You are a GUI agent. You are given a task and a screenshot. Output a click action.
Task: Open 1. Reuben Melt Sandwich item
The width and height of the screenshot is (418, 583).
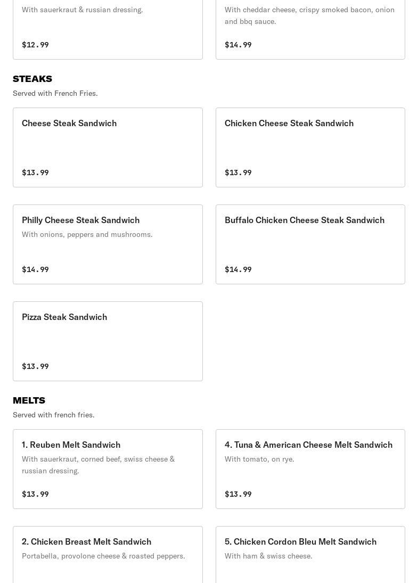[x=108, y=469]
